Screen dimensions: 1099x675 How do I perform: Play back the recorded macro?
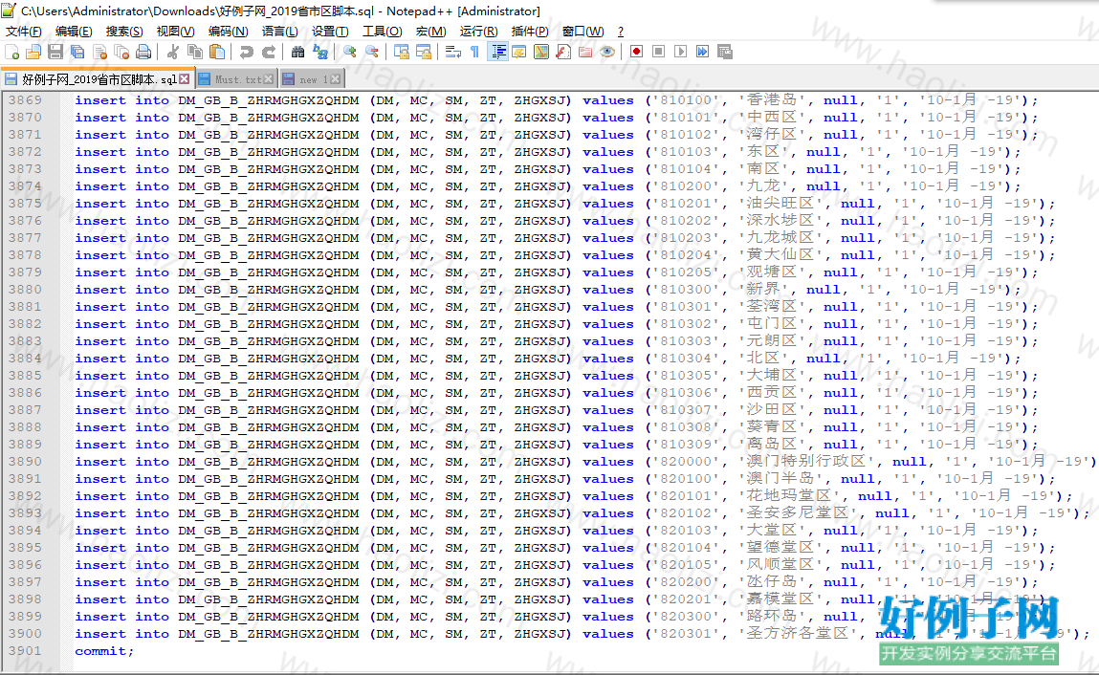pyautogui.click(x=680, y=52)
